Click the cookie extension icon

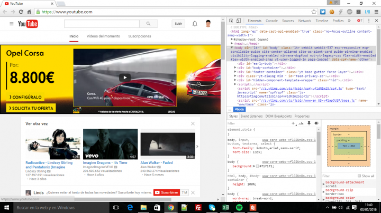tap(332, 12)
